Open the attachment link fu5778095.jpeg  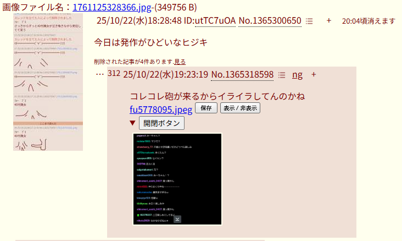(x=161, y=109)
